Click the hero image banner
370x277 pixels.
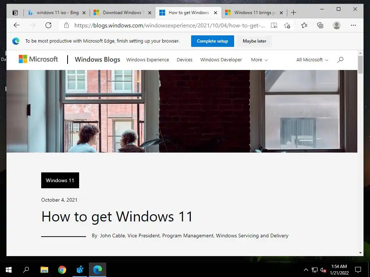pyautogui.click(x=182, y=111)
